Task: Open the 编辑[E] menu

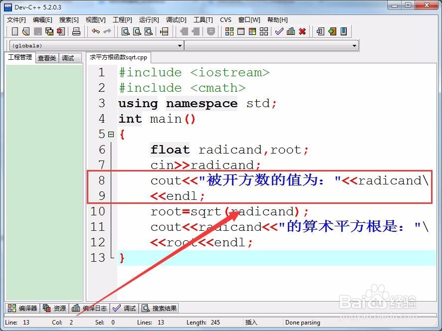Action: click(x=42, y=20)
